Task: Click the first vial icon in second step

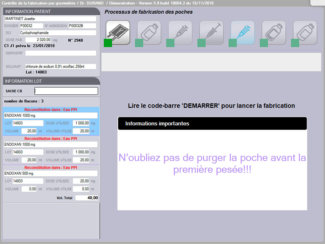Action: pos(149,32)
